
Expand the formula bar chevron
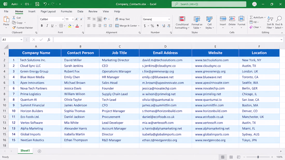pyautogui.click(x=281, y=40)
